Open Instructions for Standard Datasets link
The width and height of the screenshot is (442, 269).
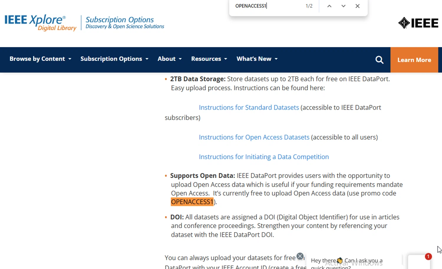tap(249, 108)
